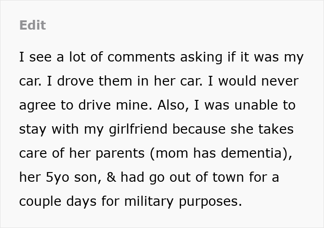Click the word "takes" ending fourth line
The width and height of the screenshot is (324, 228).
click(x=277, y=129)
